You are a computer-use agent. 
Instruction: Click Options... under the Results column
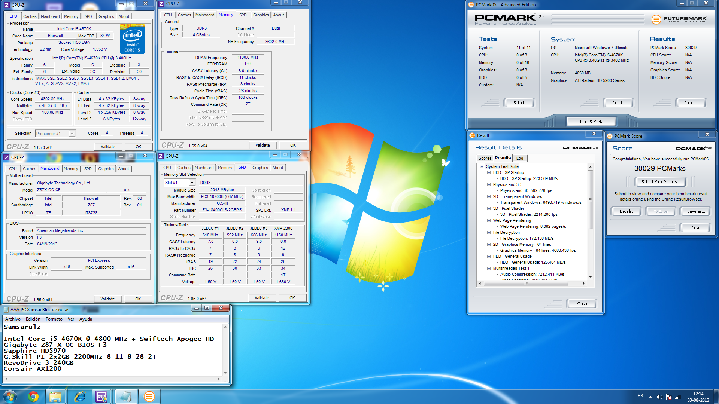point(692,103)
